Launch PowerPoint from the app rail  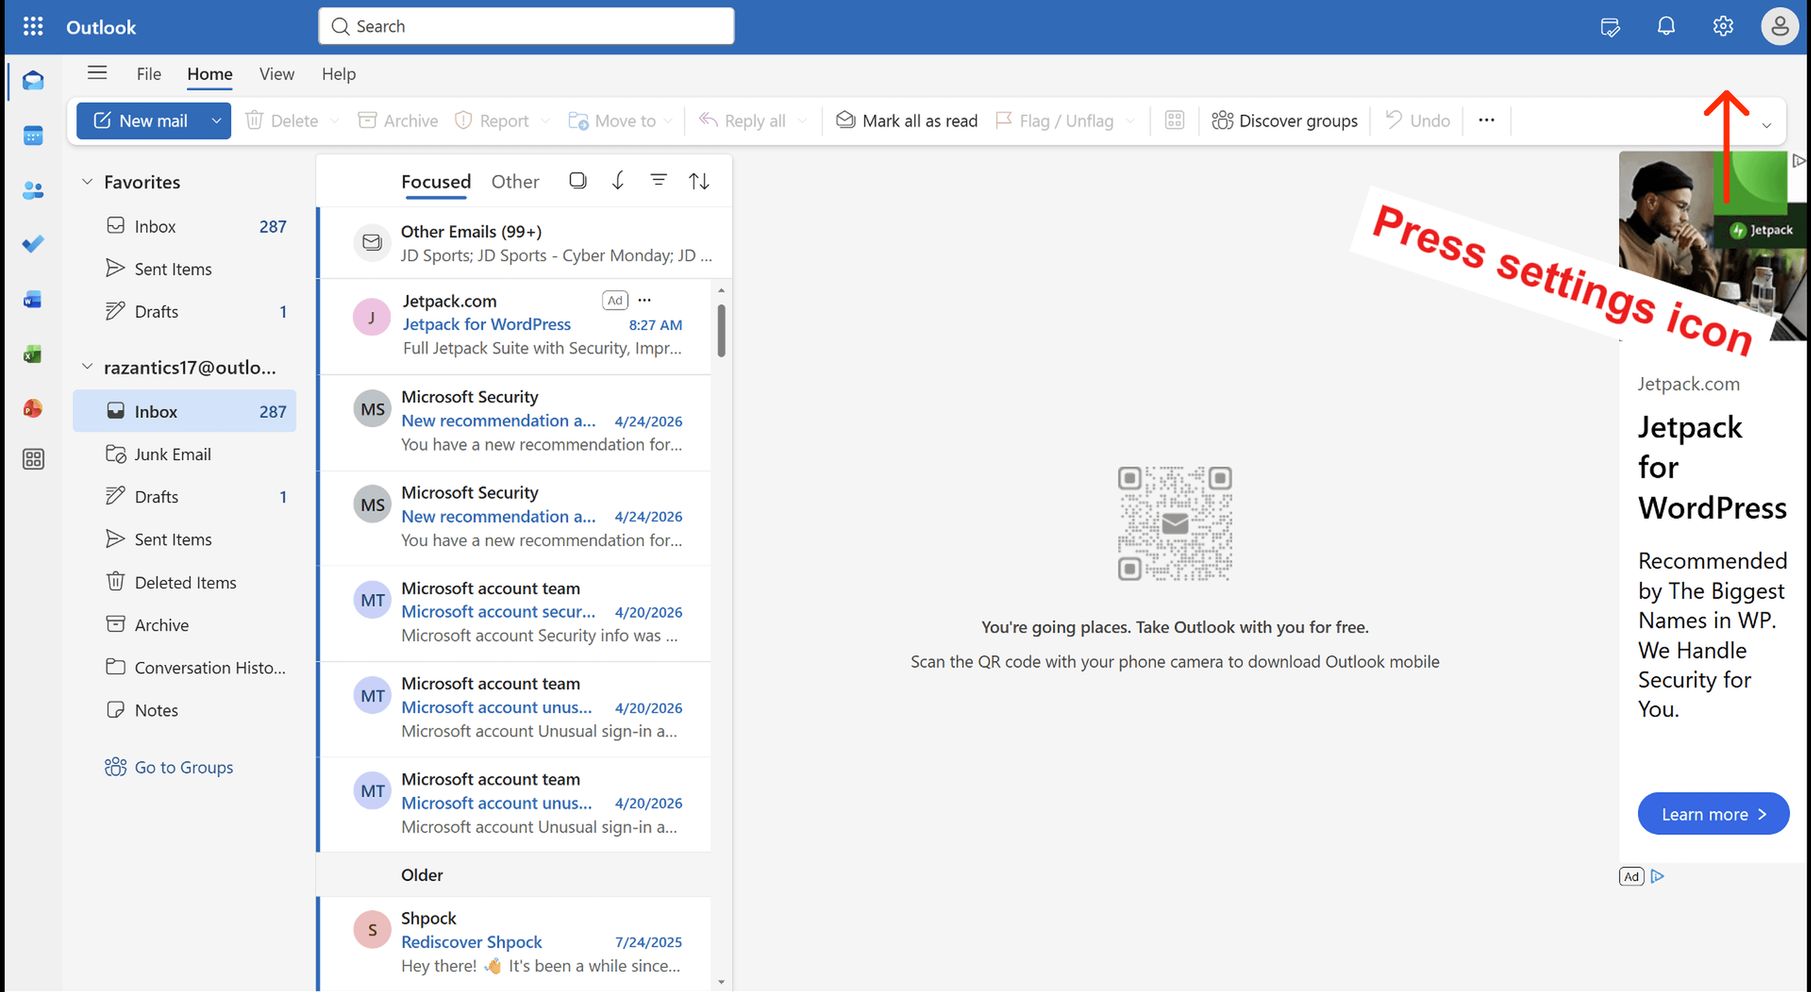(x=33, y=408)
